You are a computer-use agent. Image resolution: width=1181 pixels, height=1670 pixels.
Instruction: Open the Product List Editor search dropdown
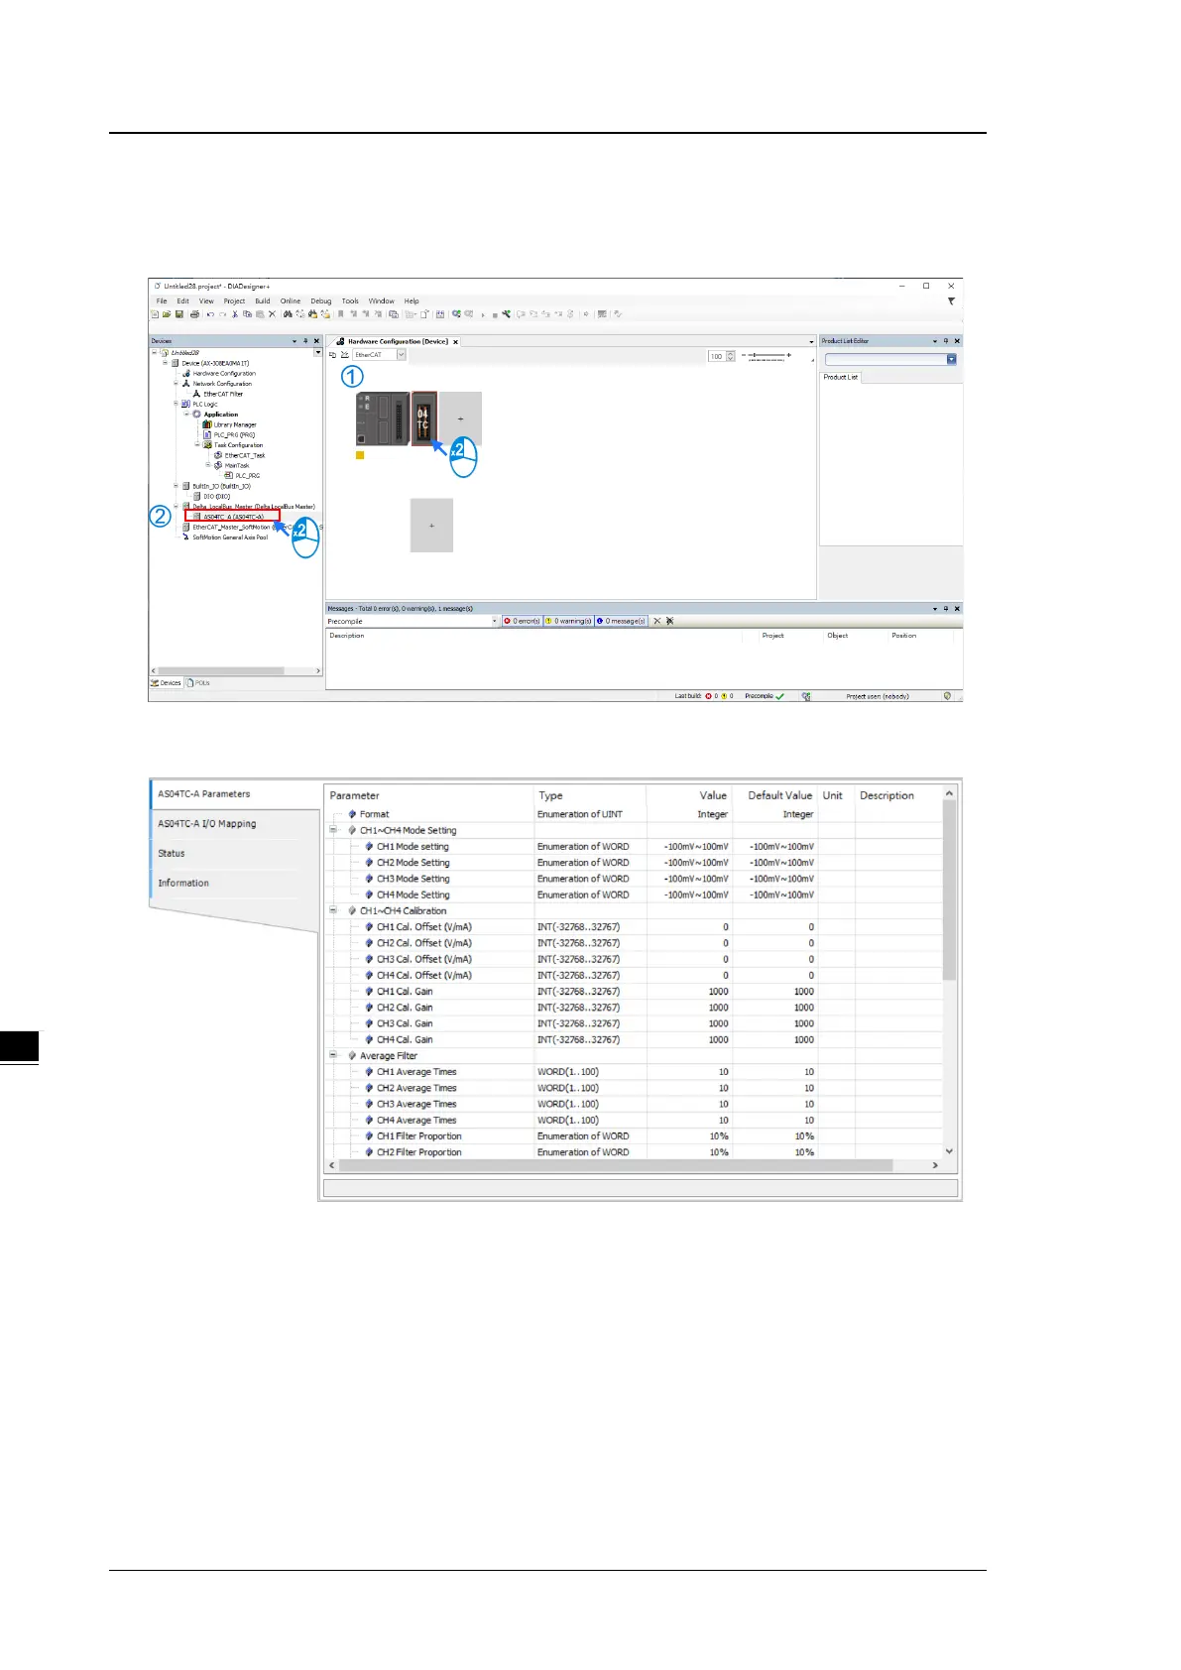pyautogui.click(x=951, y=360)
